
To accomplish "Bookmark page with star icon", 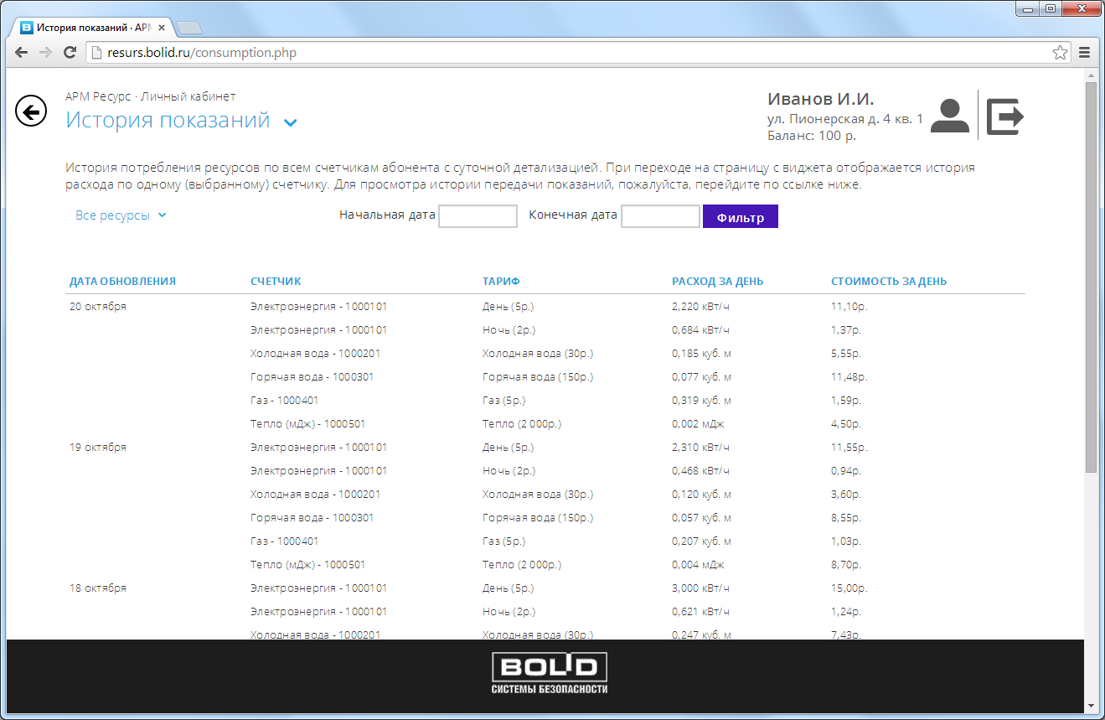I will point(1060,53).
